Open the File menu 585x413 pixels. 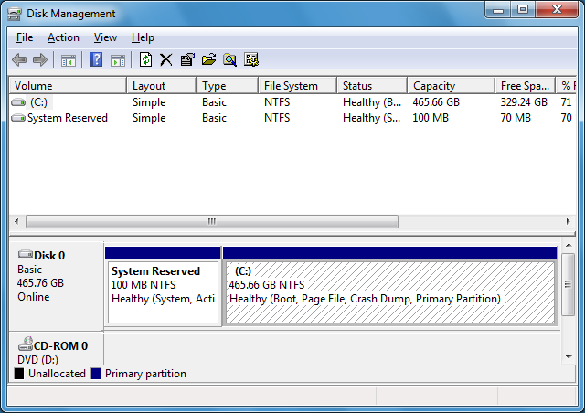[x=25, y=37]
